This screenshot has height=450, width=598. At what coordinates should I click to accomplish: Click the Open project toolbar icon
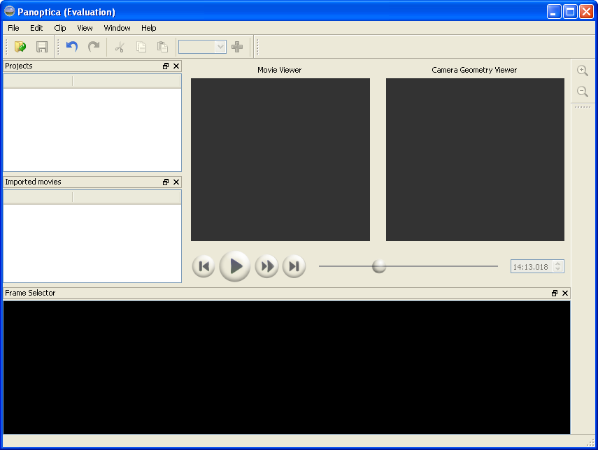pos(20,47)
